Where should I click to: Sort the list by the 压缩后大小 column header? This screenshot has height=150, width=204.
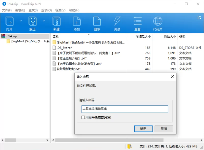click(143, 37)
